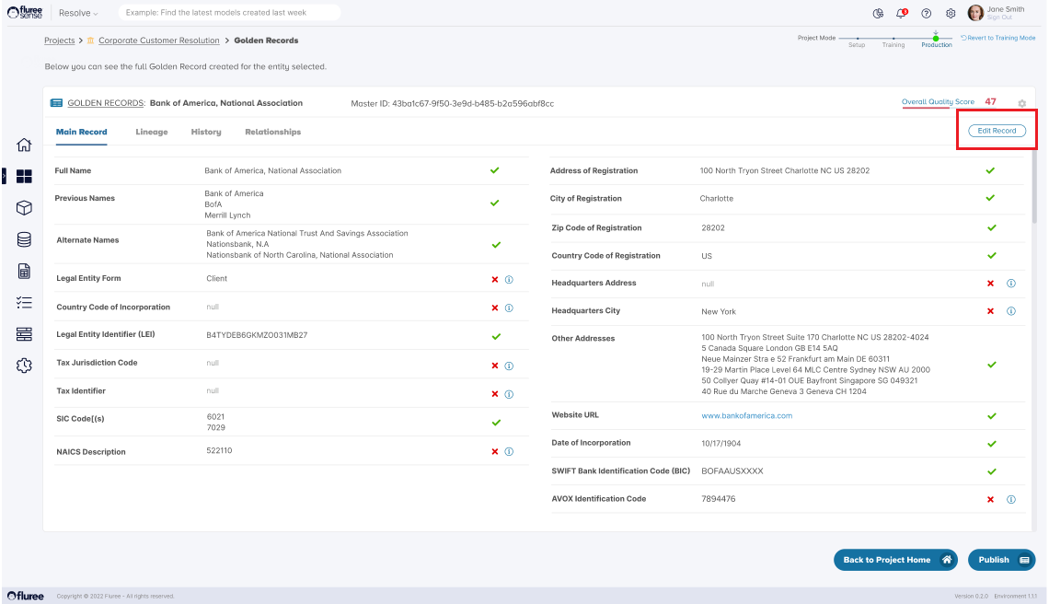Screen dimensions: 1049x604
Task: Click the gear icon beside Overall Quality Score
Action: 1021,103
